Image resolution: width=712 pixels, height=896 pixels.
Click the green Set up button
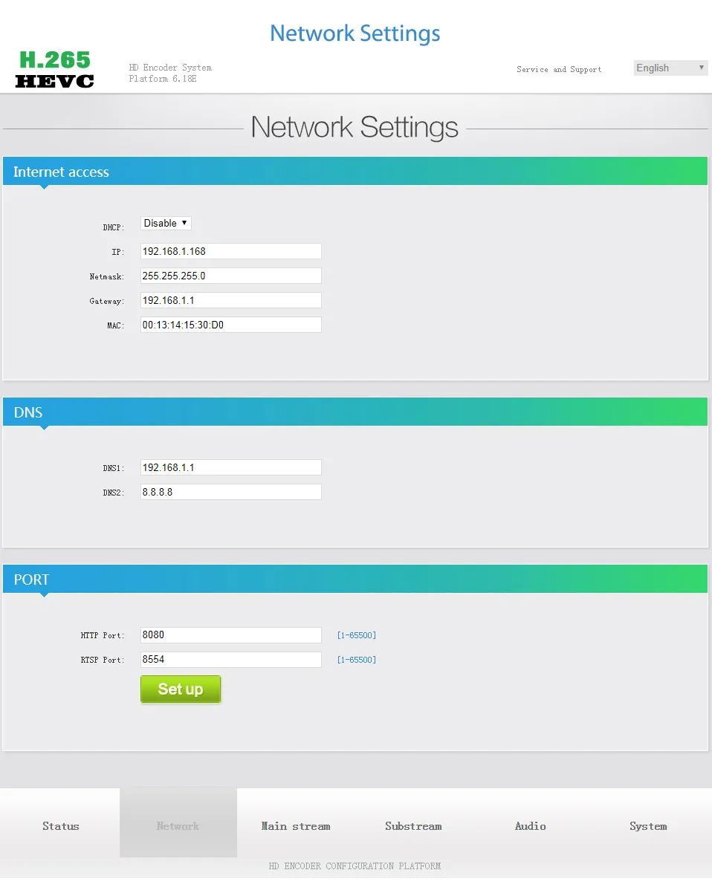pyautogui.click(x=181, y=689)
